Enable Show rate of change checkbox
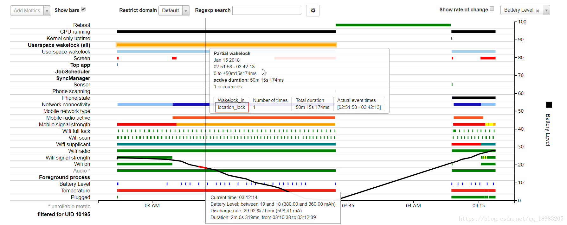567x225 pixels. tap(492, 9)
